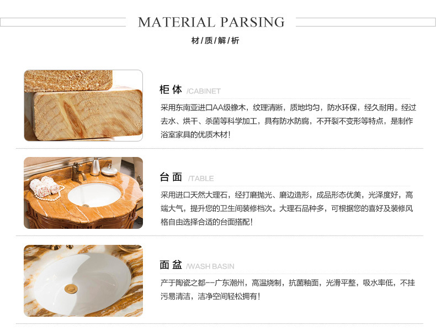Click the marble countertop description paragraph

click(286, 208)
